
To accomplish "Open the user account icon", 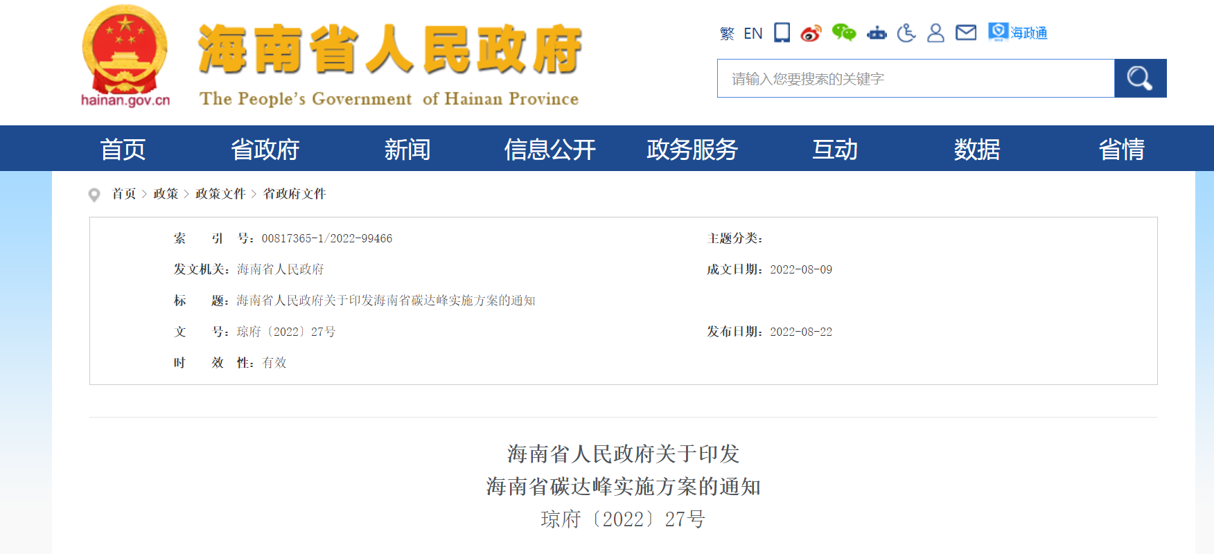I will pos(935,33).
